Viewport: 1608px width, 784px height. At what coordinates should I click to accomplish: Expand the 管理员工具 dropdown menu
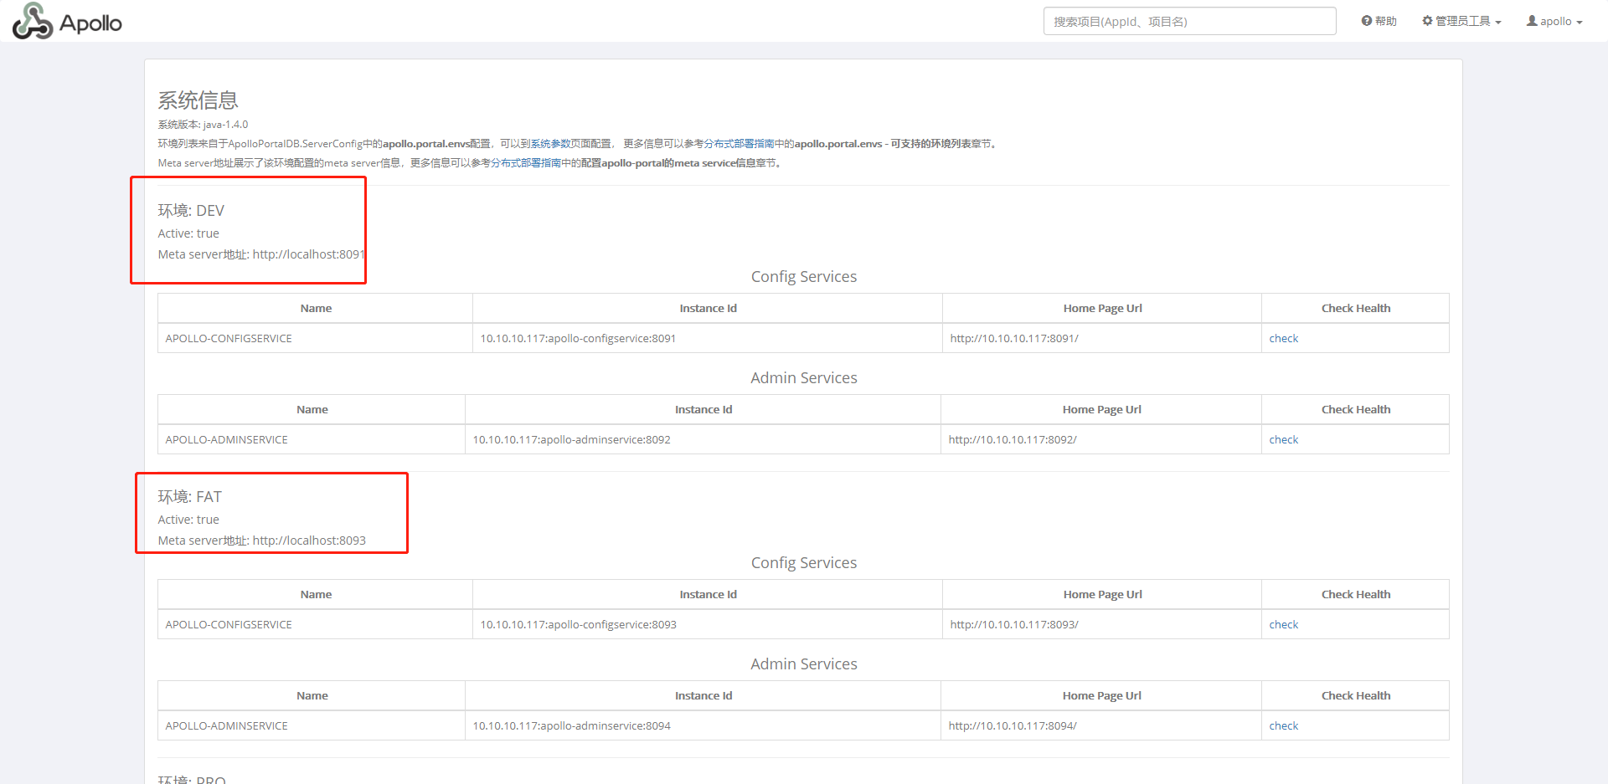pos(1461,21)
